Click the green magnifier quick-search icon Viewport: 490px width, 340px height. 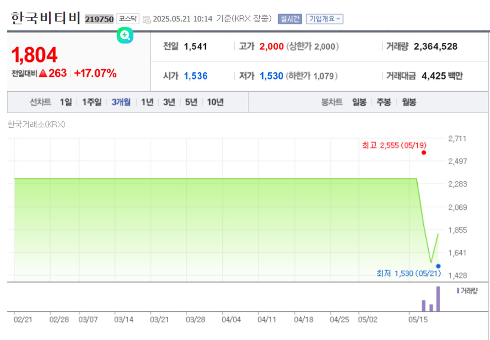click(x=125, y=35)
